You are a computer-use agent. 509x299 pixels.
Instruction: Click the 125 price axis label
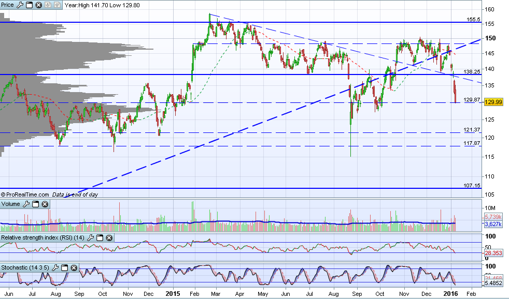click(489, 119)
